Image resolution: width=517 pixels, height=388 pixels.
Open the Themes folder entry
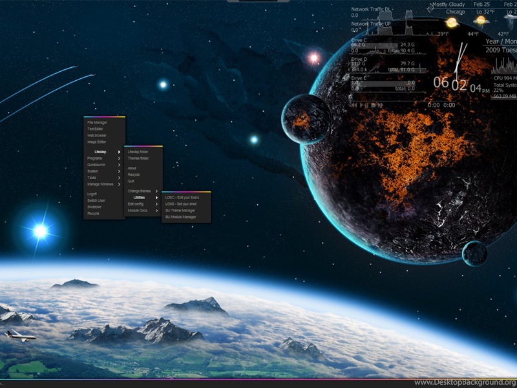click(138, 158)
